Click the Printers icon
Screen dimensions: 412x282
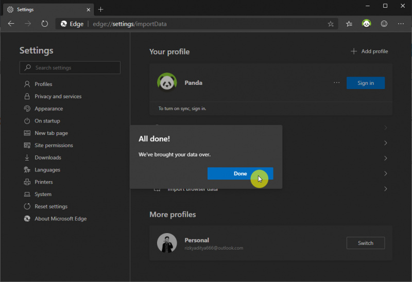[x=27, y=182]
